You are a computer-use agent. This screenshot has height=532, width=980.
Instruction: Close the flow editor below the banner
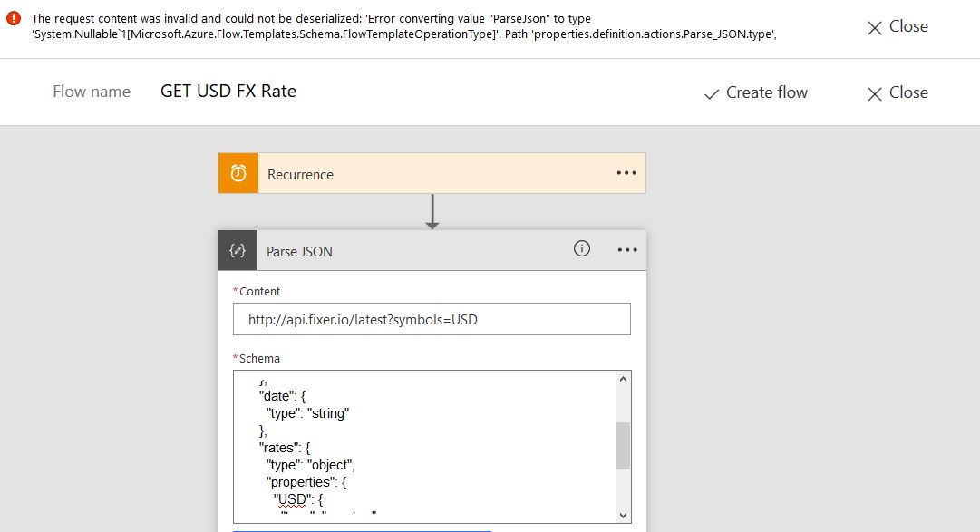(898, 92)
